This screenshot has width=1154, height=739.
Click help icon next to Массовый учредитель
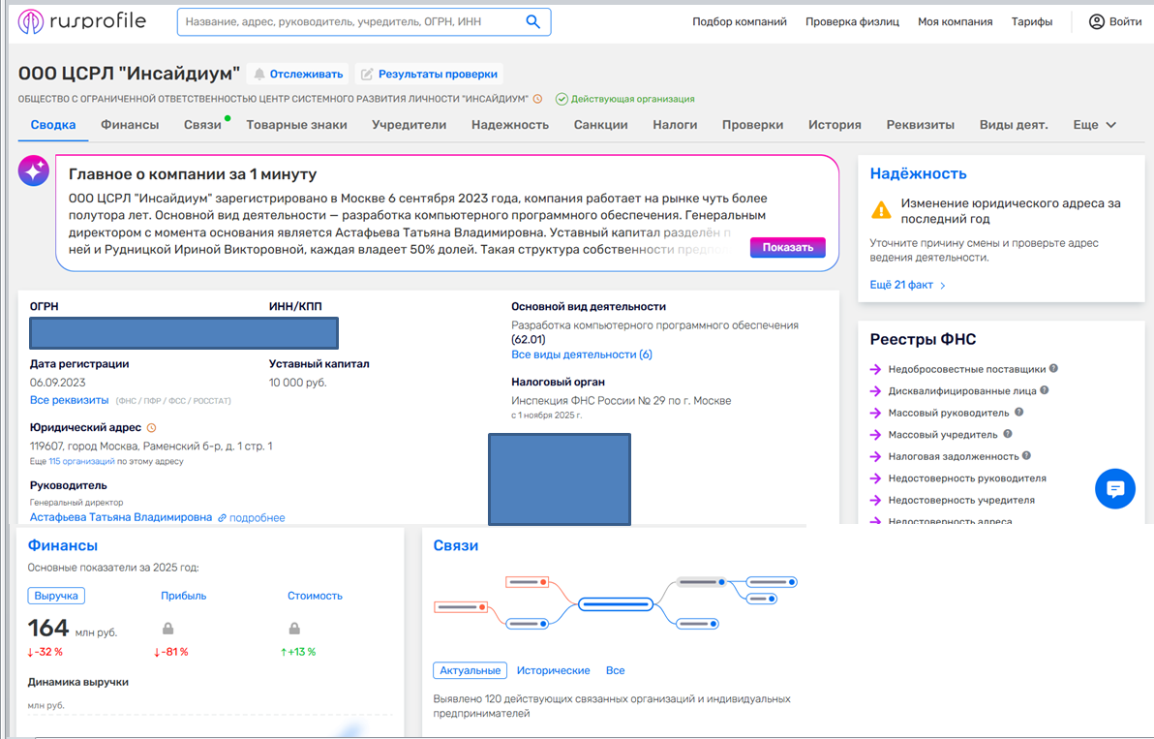[1008, 434]
